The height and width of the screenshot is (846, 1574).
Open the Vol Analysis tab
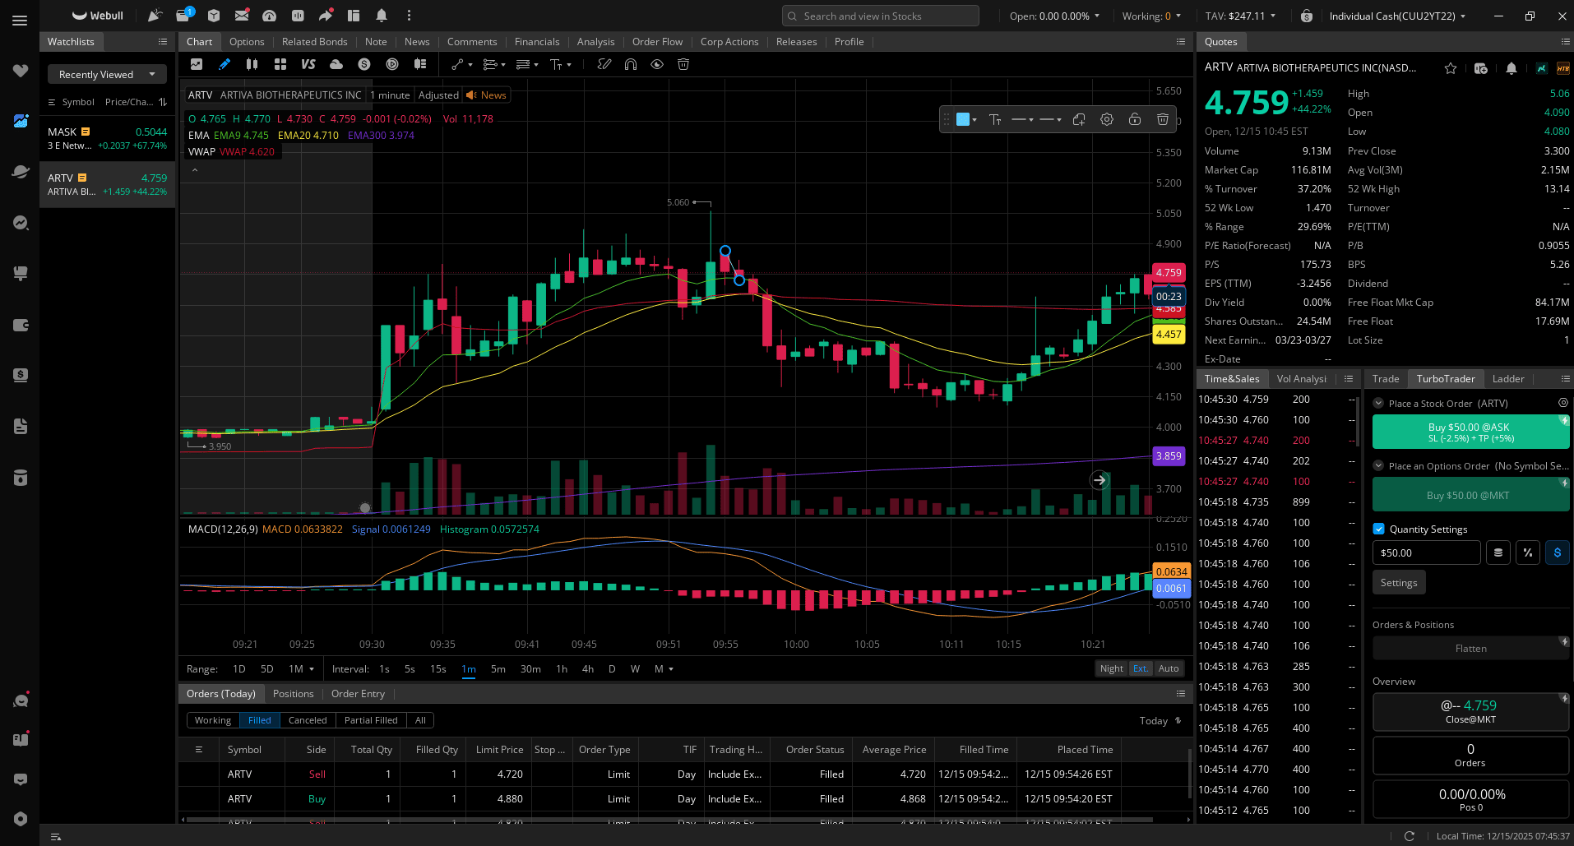1301,378
